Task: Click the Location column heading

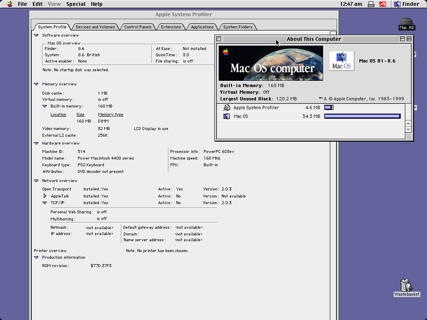Action: click(x=58, y=115)
